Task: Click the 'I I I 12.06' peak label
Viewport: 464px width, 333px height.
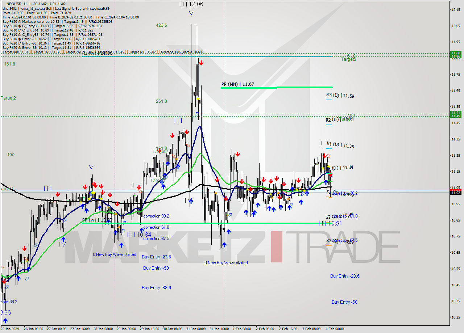Action: 191,4
